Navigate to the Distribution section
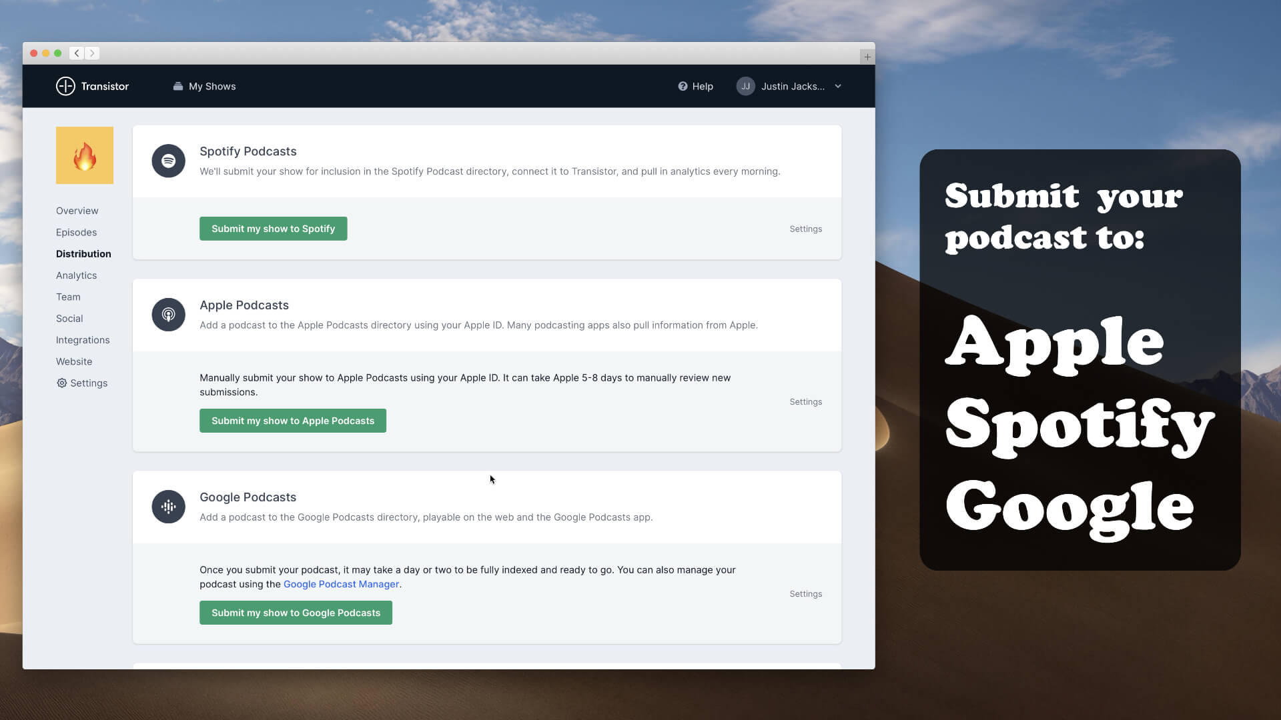 tap(83, 253)
